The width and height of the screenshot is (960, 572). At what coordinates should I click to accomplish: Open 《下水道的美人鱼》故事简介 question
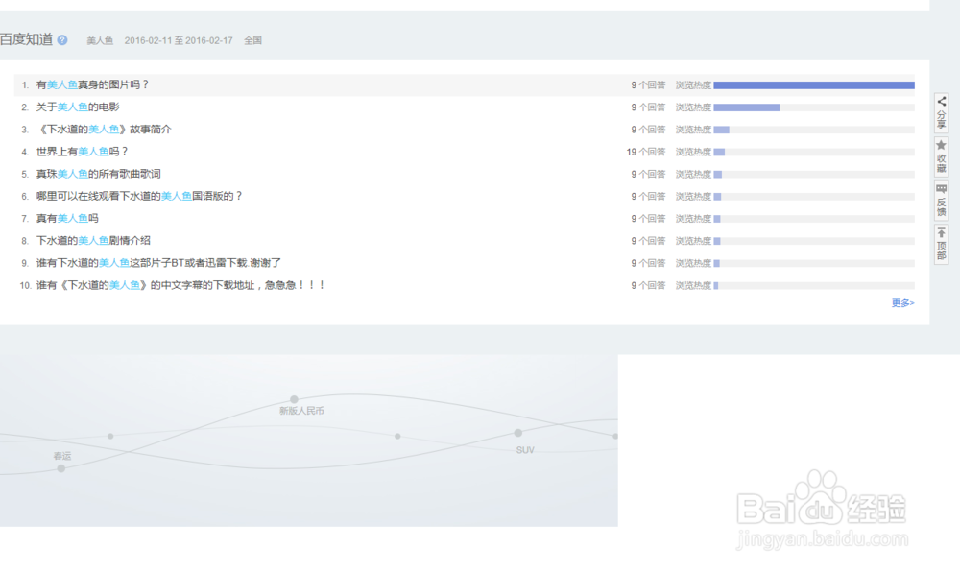pos(104,130)
